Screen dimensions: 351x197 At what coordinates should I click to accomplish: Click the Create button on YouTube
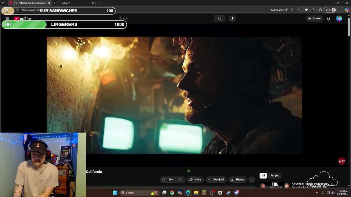(x=314, y=19)
